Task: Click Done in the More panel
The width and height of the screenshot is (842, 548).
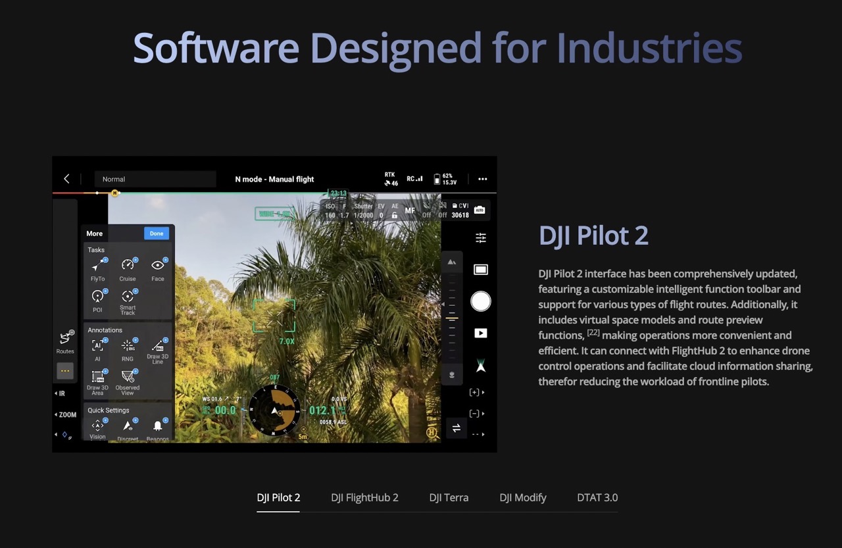Action: (x=157, y=234)
